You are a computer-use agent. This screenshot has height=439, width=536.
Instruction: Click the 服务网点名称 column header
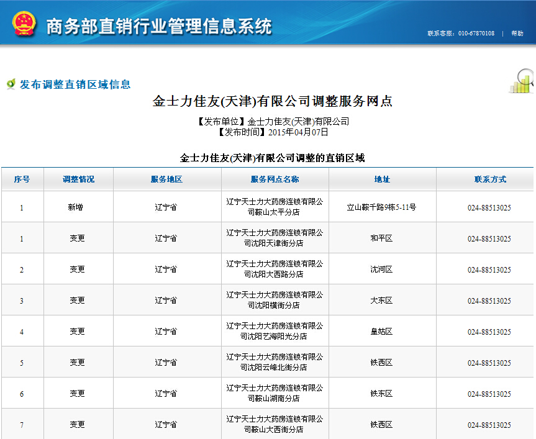coord(275,179)
